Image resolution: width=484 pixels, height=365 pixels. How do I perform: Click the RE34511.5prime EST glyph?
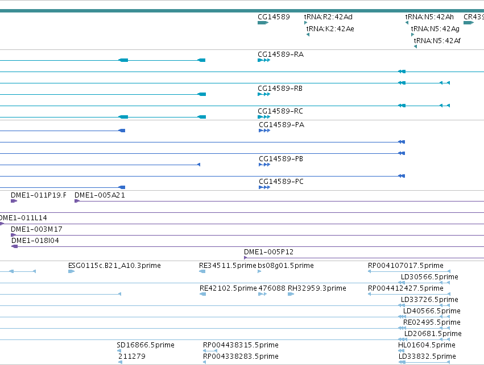tap(202, 271)
